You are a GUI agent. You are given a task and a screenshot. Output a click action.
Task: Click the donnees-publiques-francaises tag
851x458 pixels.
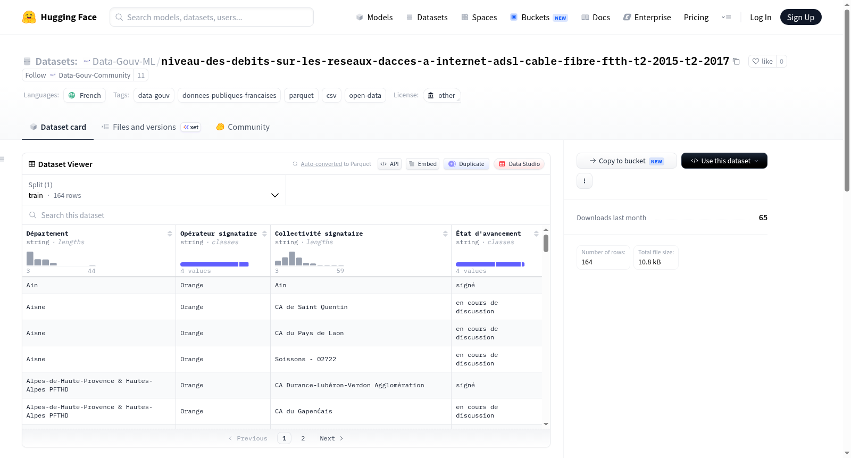(x=229, y=95)
